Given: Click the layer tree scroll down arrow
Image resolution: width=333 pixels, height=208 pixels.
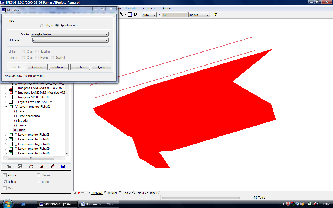Looking at the screenshot, I should coord(67,154).
